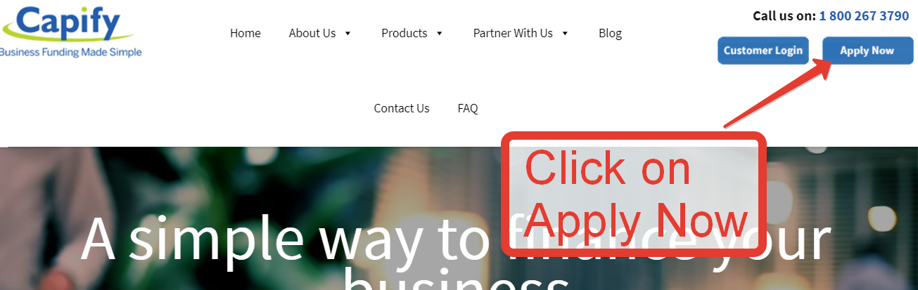Expand the Partner With Us dropdown arrow

565,34
